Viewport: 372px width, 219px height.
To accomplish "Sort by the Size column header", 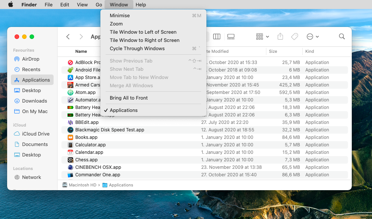I will [x=273, y=51].
